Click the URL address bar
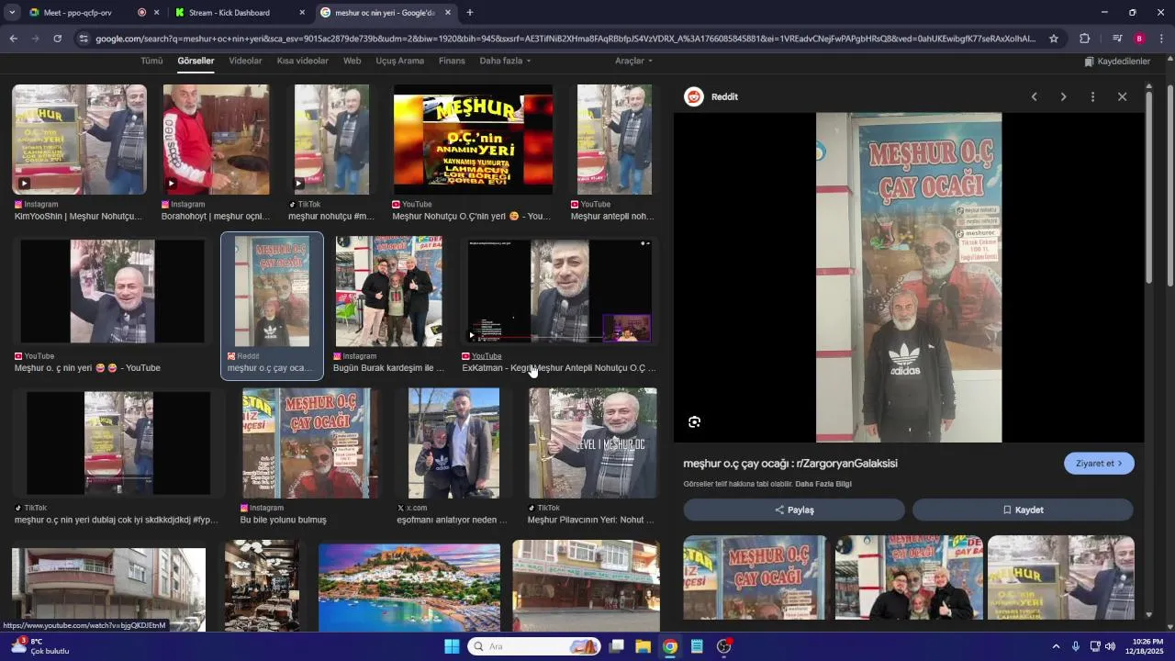 point(565,39)
